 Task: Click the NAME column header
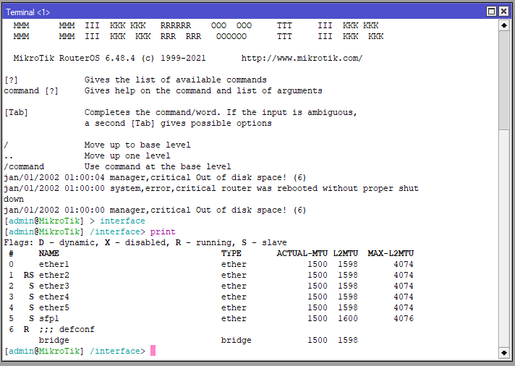49,253
